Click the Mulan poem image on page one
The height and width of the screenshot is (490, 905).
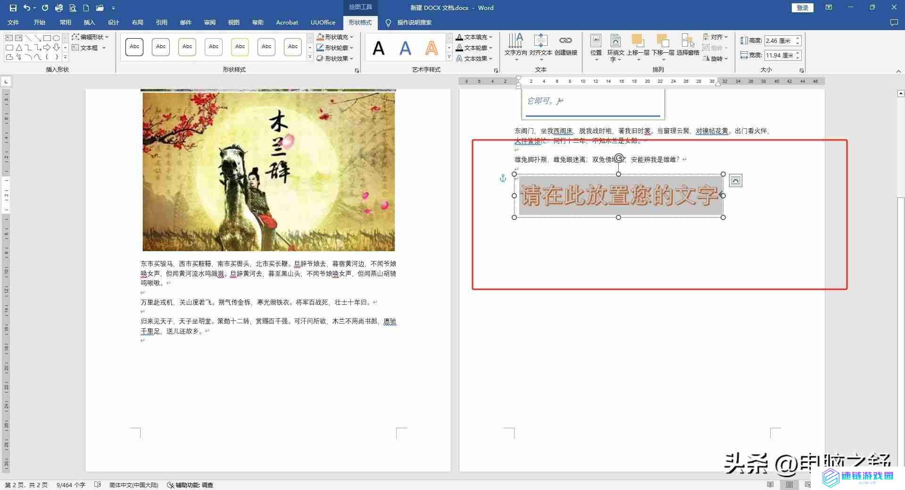[x=268, y=171]
